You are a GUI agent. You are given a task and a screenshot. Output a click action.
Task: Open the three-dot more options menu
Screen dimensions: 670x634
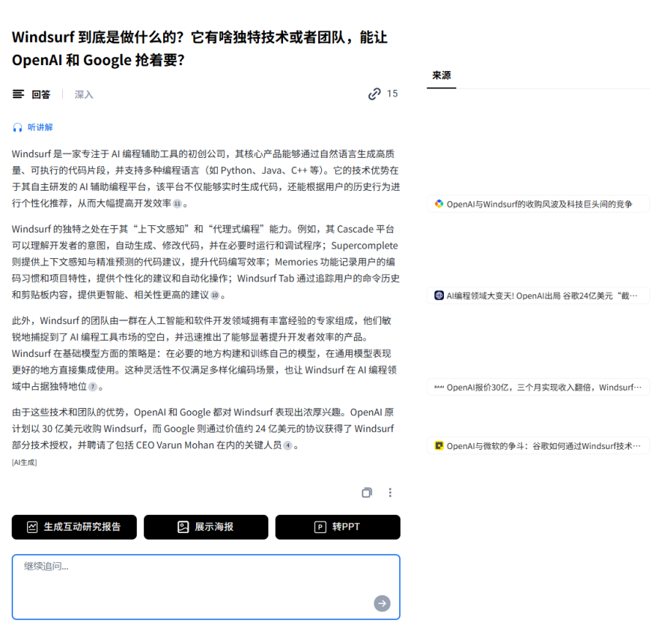(390, 493)
